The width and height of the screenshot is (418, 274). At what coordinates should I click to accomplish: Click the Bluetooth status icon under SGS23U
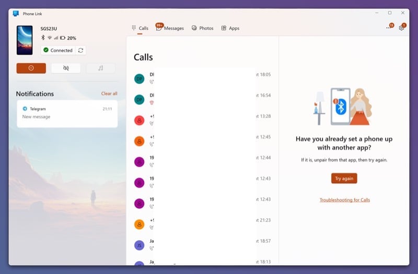(43, 38)
